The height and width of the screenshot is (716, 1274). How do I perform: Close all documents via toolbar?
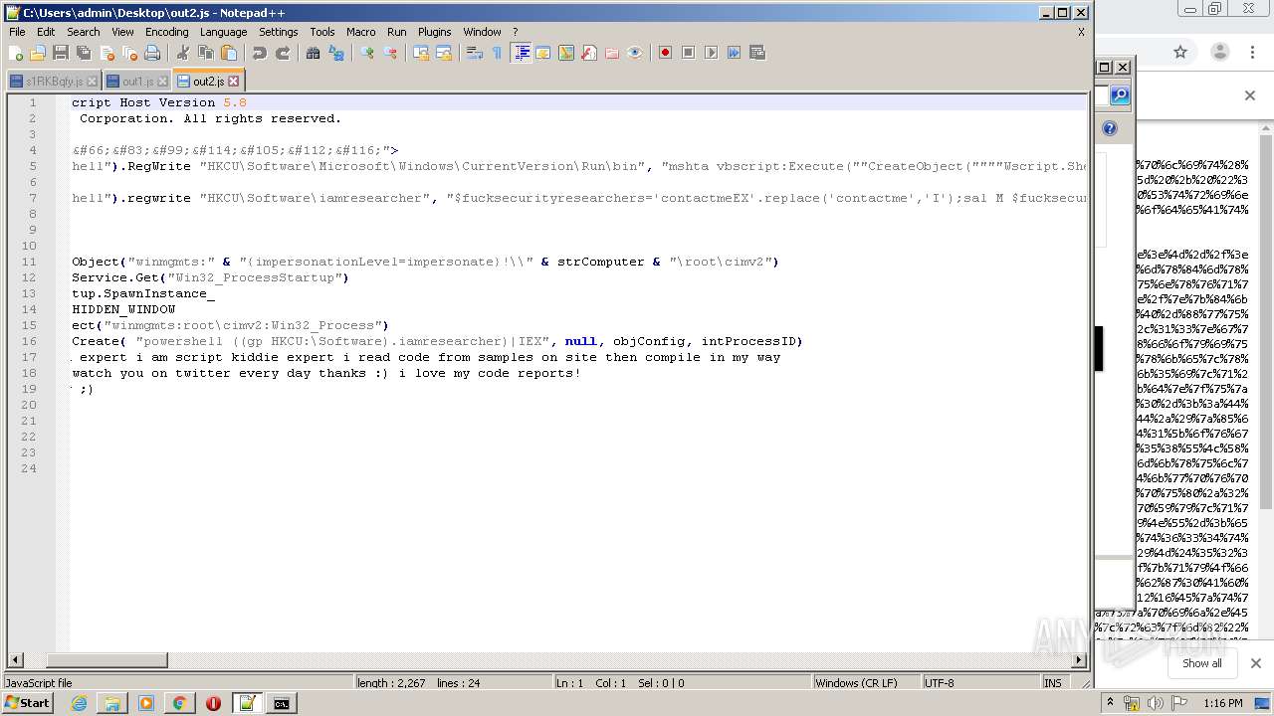coord(129,53)
